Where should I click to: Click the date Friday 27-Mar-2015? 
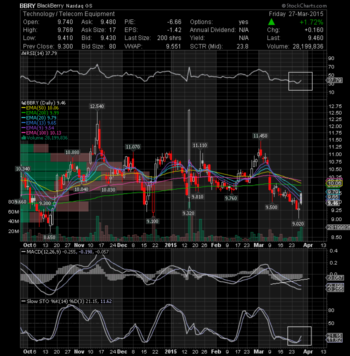pos(296,14)
